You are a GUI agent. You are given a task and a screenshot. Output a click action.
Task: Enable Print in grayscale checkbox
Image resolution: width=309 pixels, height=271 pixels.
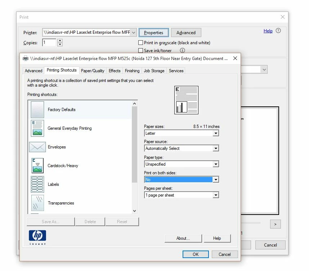click(140, 43)
